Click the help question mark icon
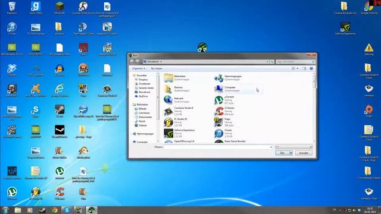The height and width of the screenshot is (214, 381). tap(311, 68)
